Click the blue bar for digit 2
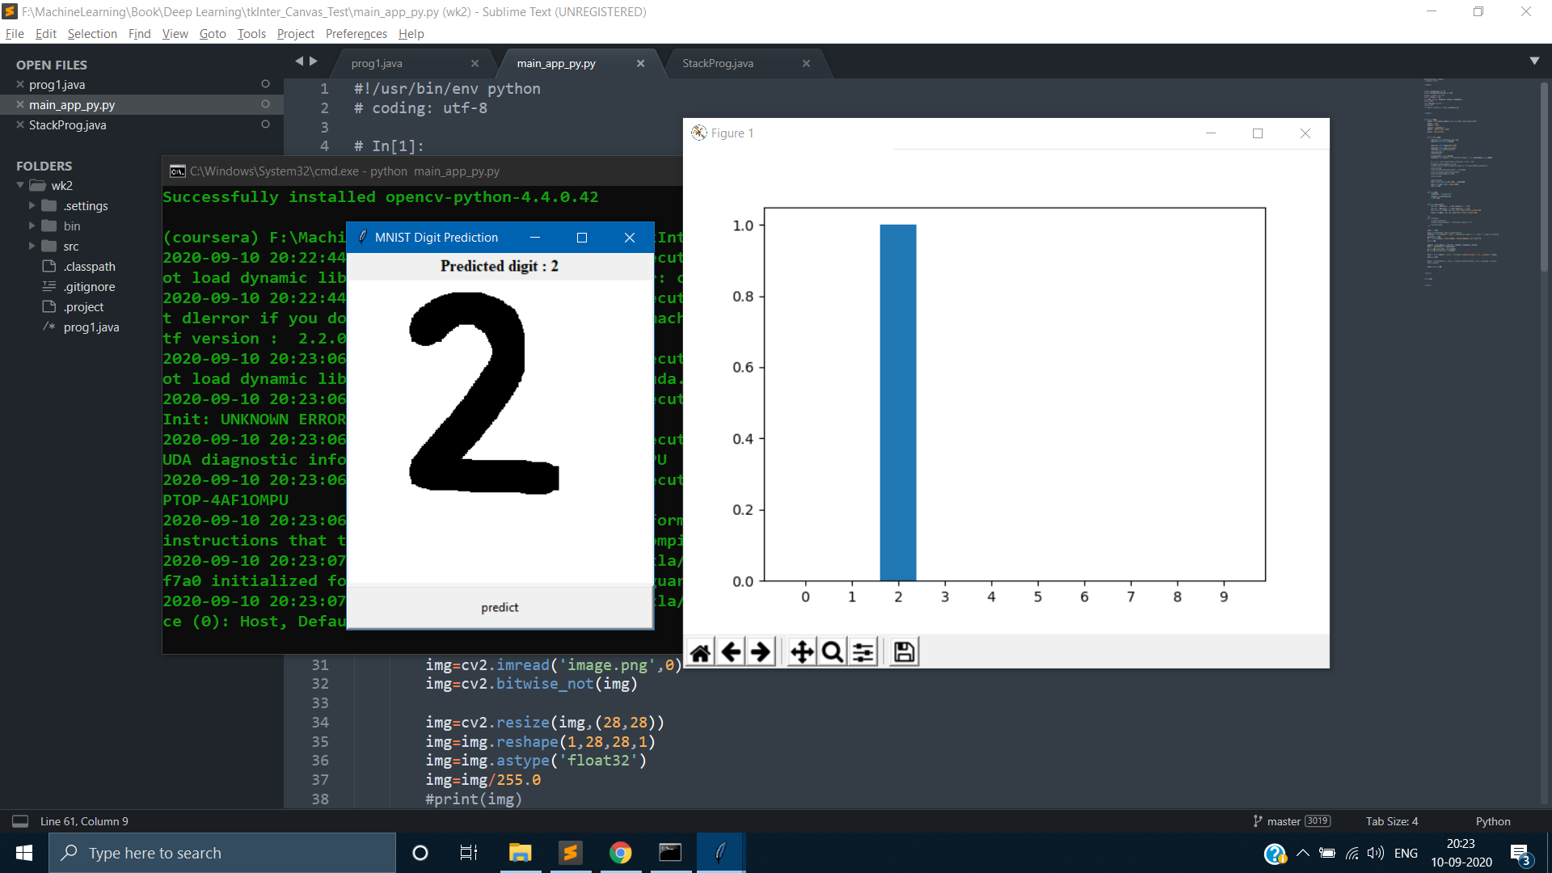This screenshot has width=1552, height=873. (897, 404)
